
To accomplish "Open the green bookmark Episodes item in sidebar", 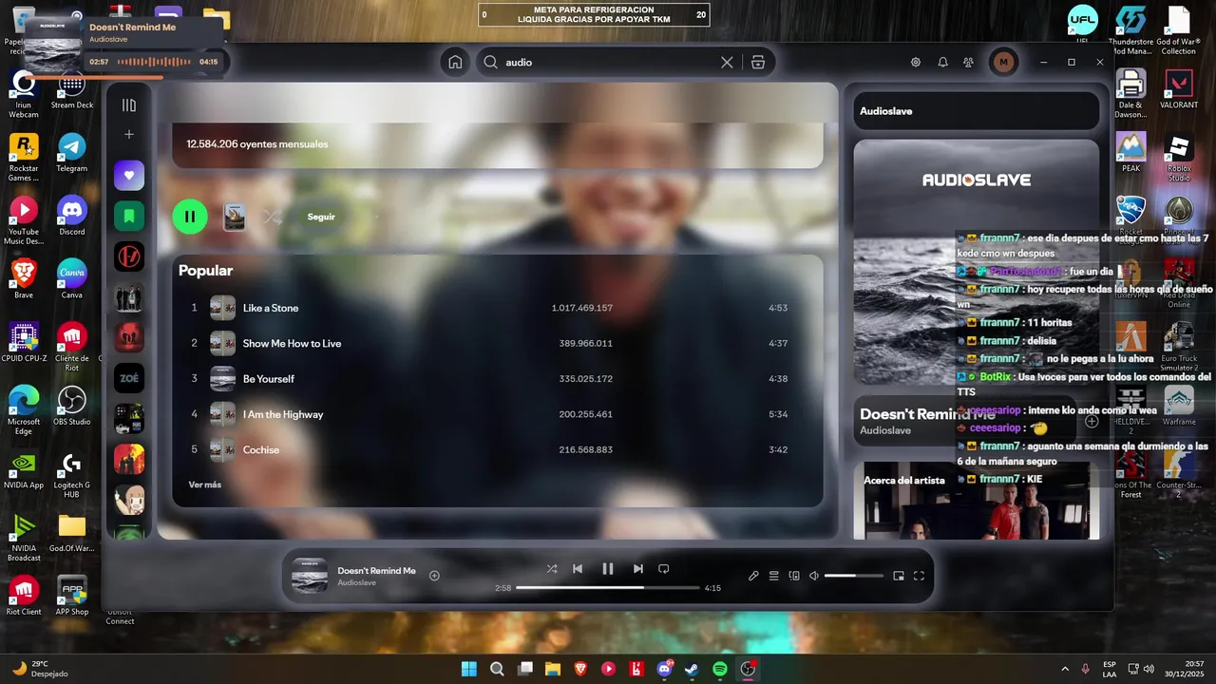I will 129,216.
